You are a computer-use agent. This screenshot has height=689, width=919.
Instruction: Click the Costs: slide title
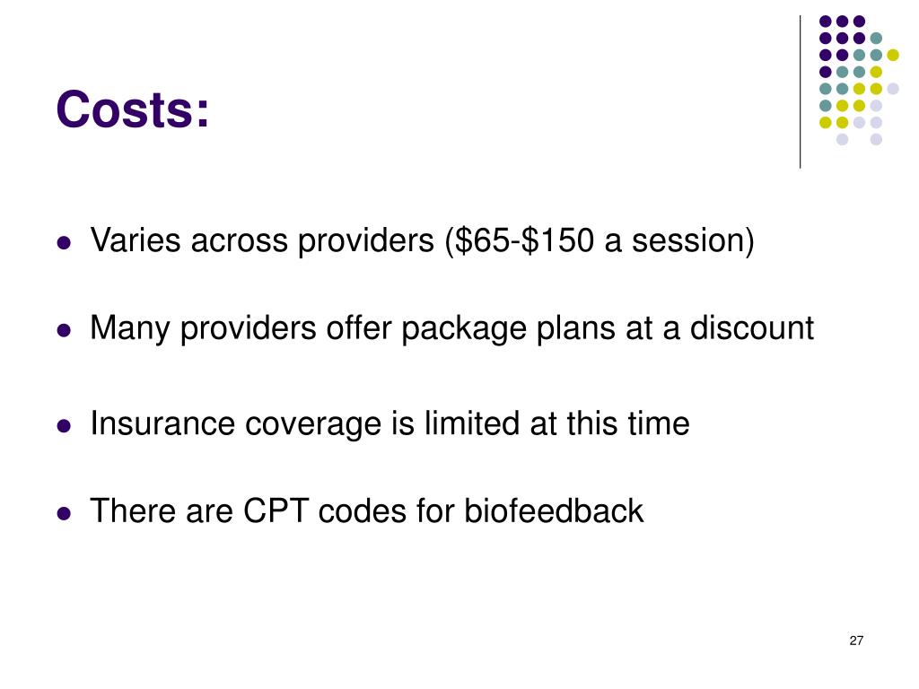(x=133, y=109)
